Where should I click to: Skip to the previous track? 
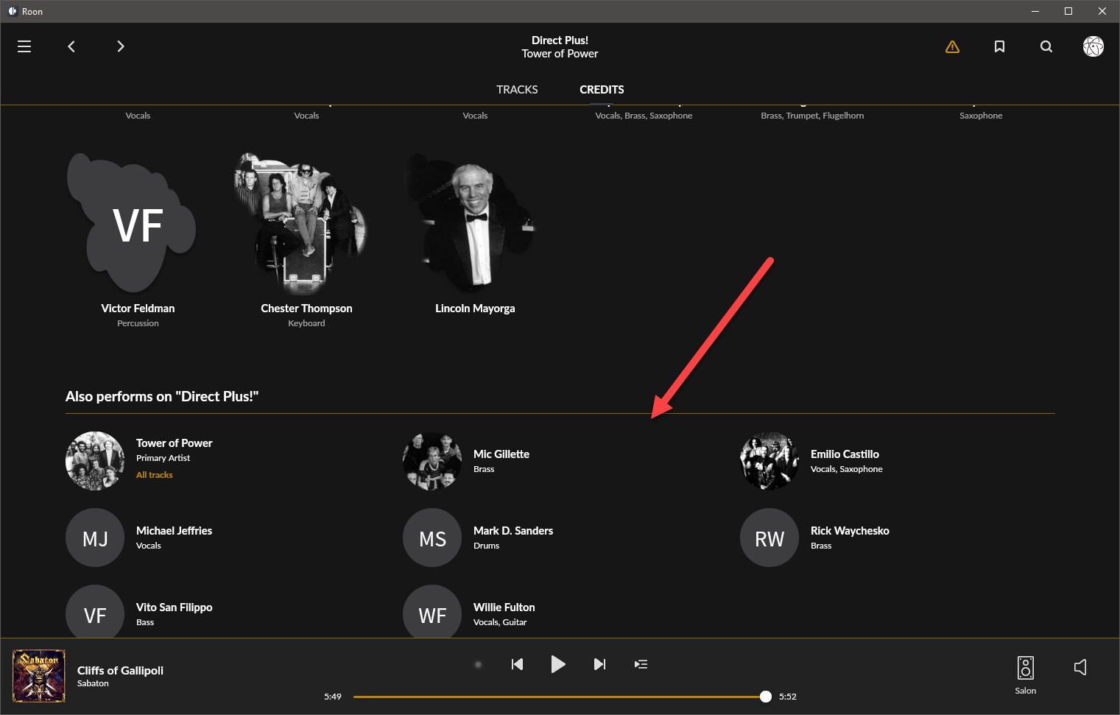517,664
